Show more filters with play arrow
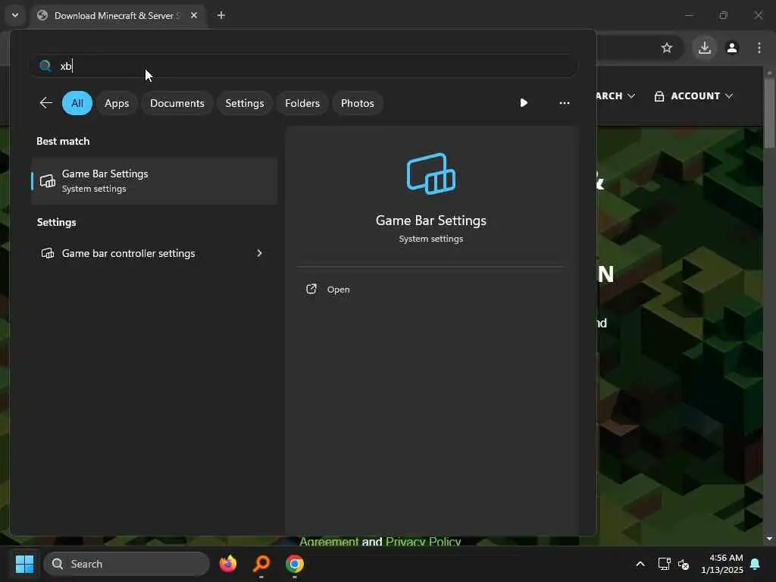The width and height of the screenshot is (776, 582). [524, 103]
